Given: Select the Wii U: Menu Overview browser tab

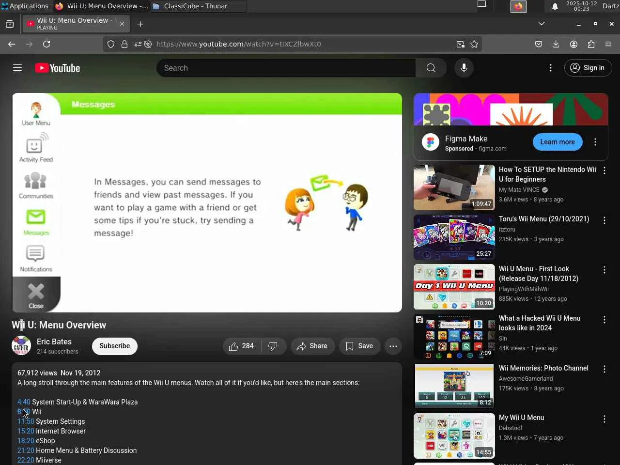Looking at the screenshot, I should click(x=75, y=24).
